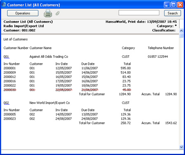This screenshot has width=185, height=155.
Task: Click customer total 258.72 value
Action: [126, 123]
